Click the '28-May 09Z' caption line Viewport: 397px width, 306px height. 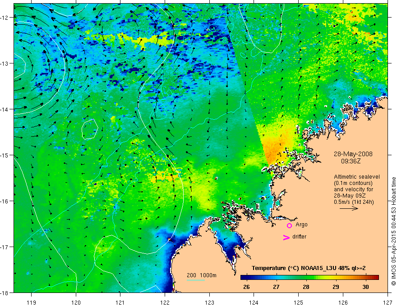pos(350,196)
